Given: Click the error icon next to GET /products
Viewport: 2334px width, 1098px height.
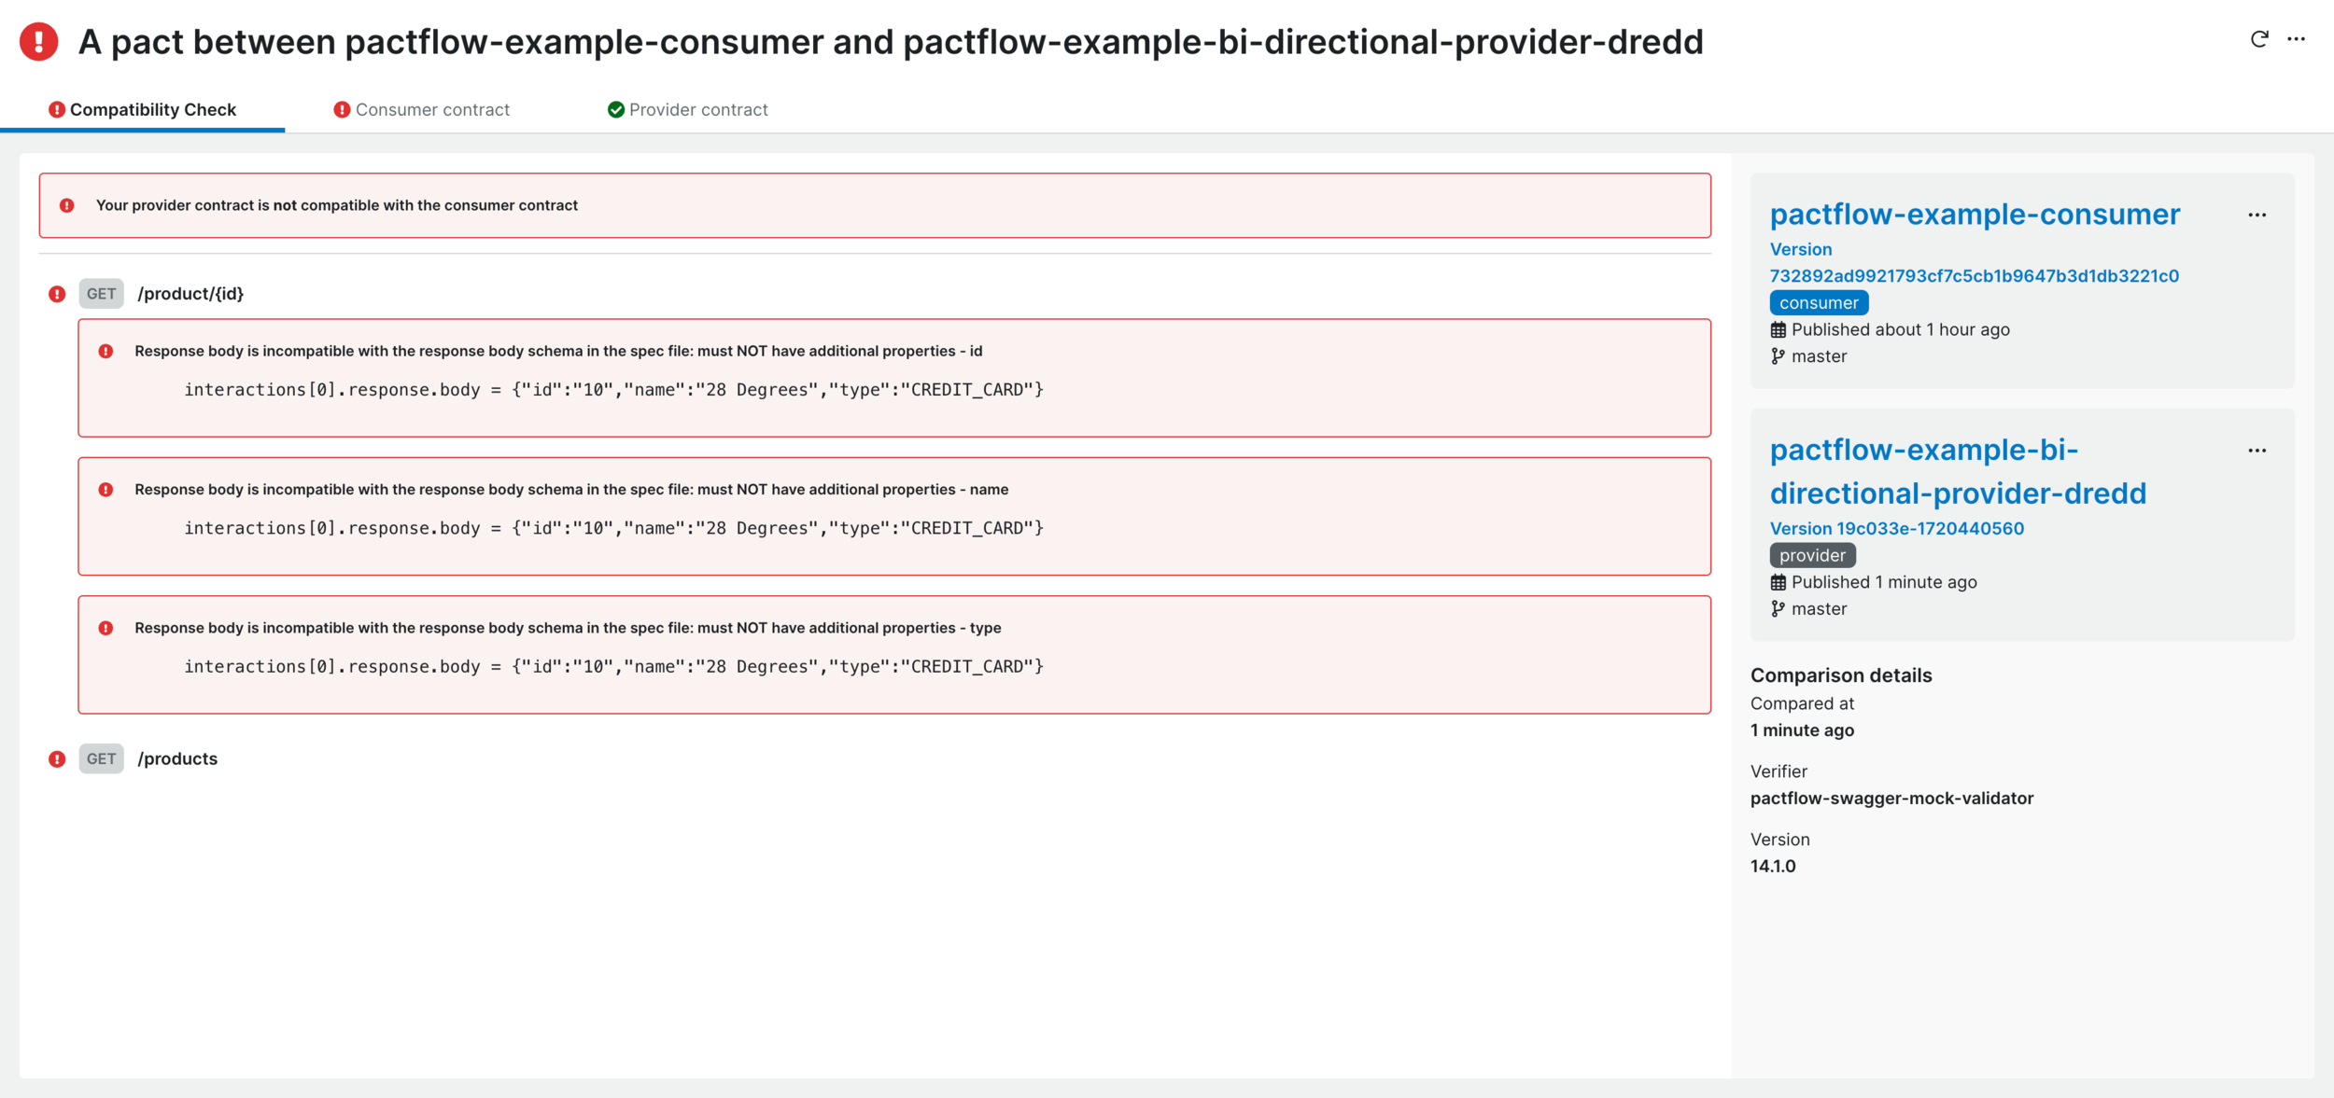Looking at the screenshot, I should [x=60, y=758].
